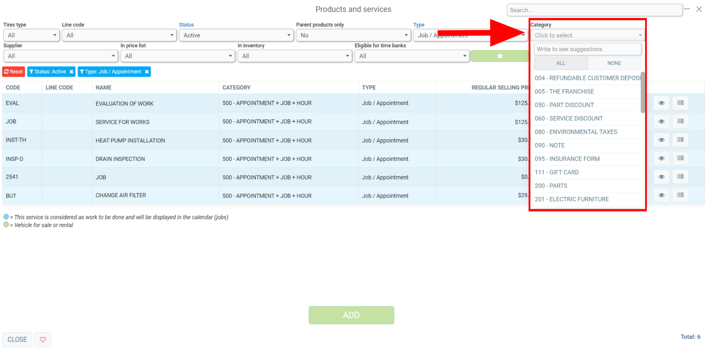Click the green ADD button

point(351,315)
